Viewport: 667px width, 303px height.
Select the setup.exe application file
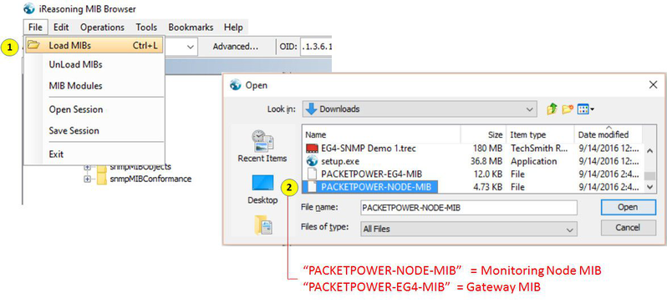[340, 161]
